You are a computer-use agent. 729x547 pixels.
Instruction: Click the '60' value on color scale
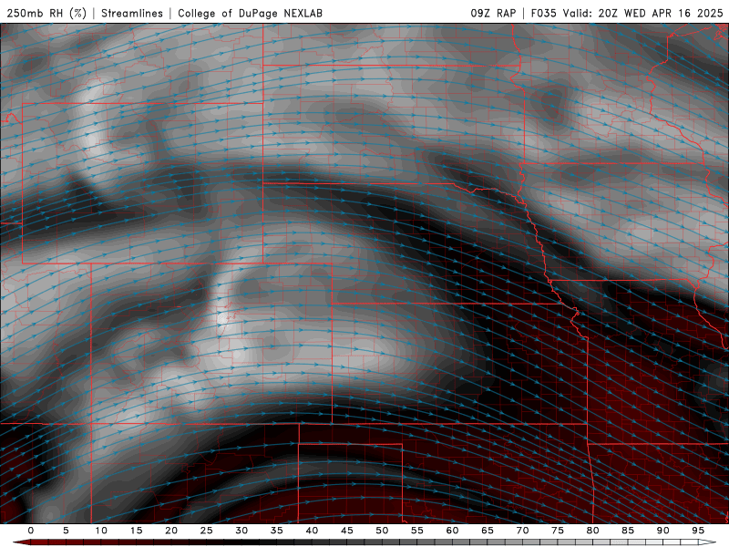coord(452,531)
